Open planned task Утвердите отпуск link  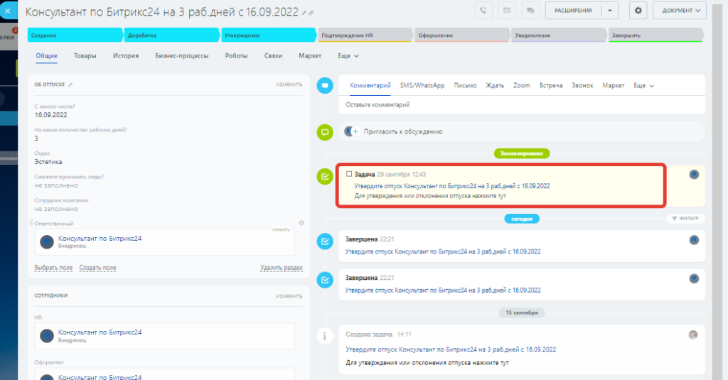[452, 186]
